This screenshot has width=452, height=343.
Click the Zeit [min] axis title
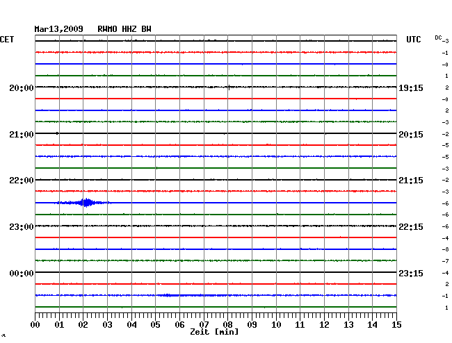(214, 332)
